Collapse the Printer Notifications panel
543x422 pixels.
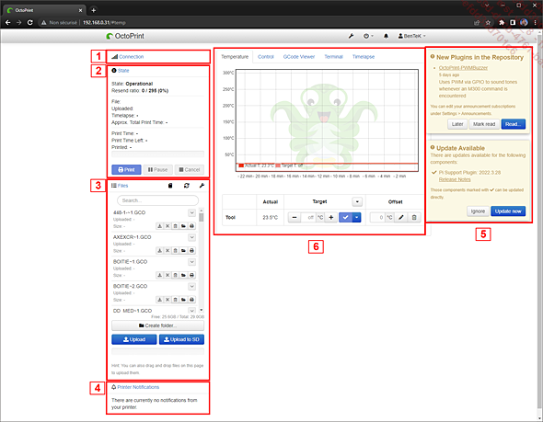coord(138,387)
